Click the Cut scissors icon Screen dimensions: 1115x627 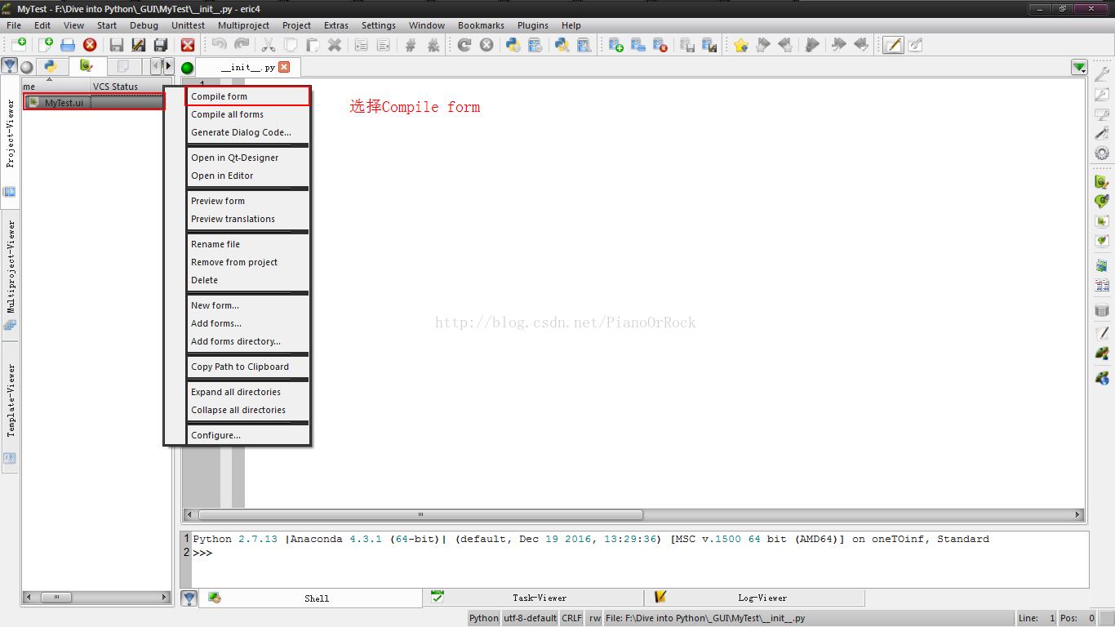click(268, 45)
